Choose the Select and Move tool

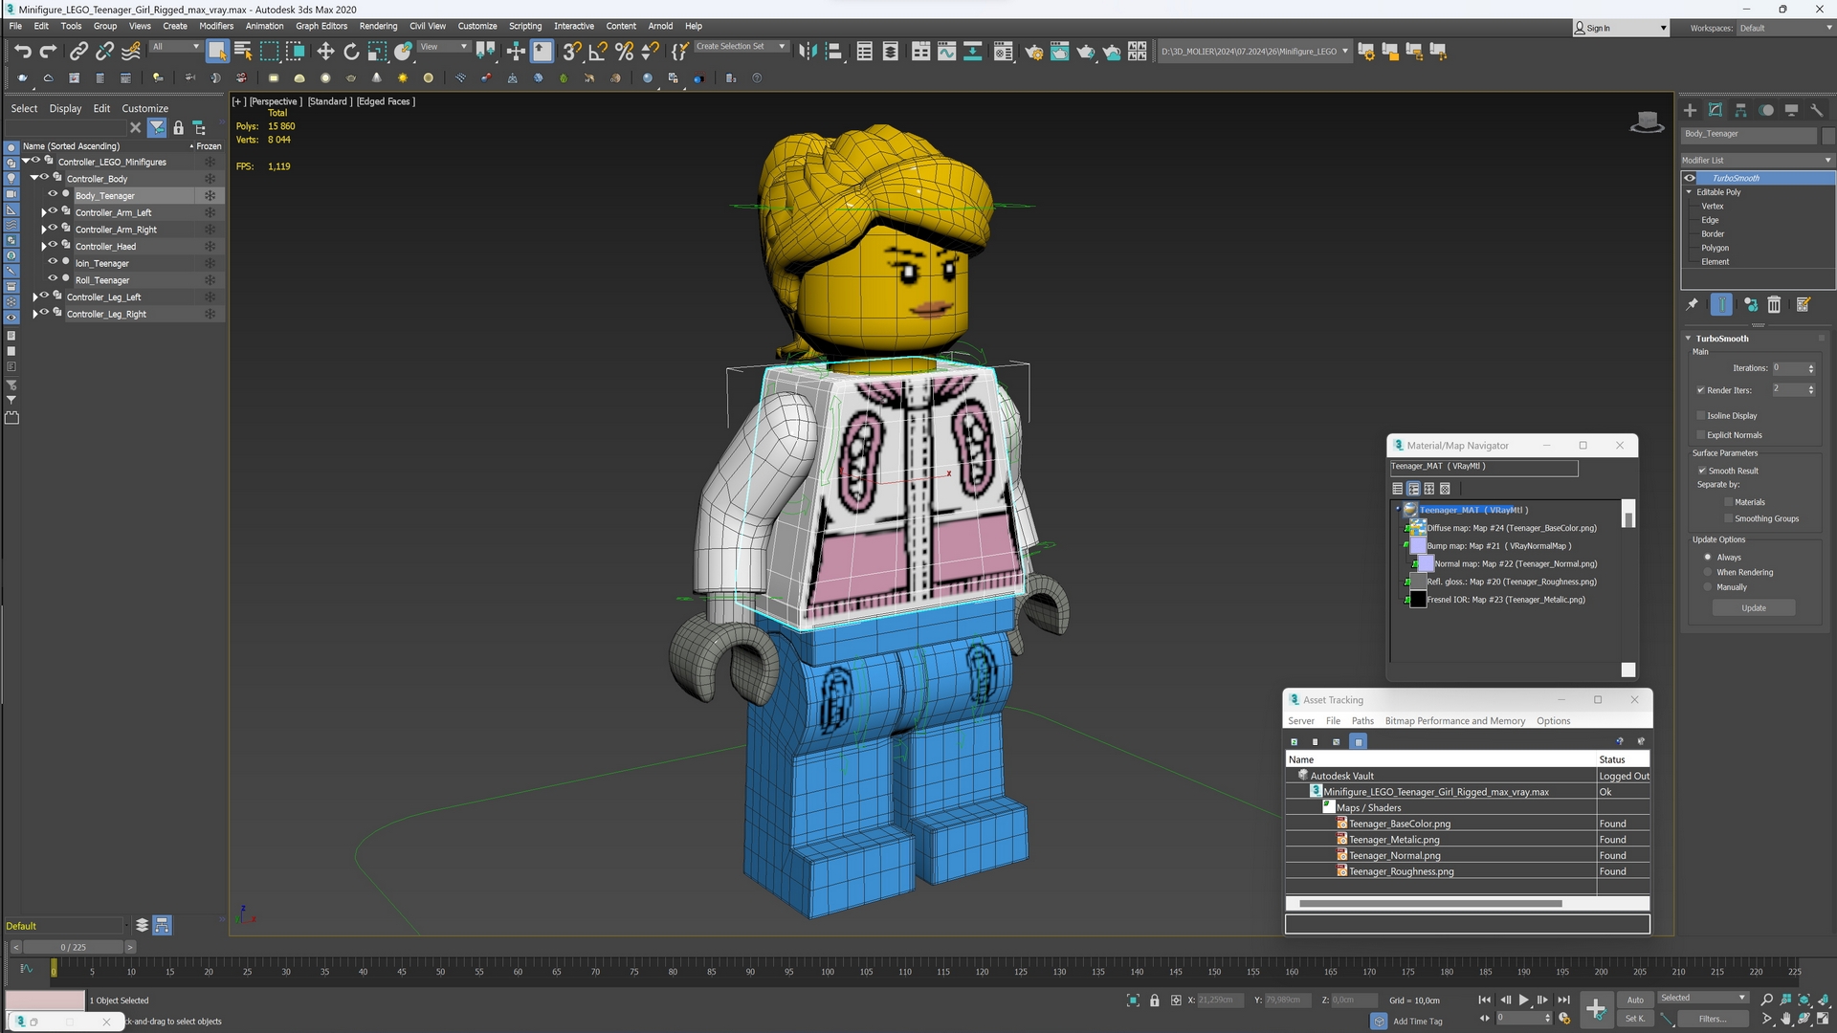325,52
